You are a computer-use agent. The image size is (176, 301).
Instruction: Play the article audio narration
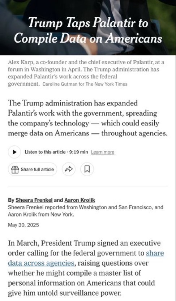[14, 152]
